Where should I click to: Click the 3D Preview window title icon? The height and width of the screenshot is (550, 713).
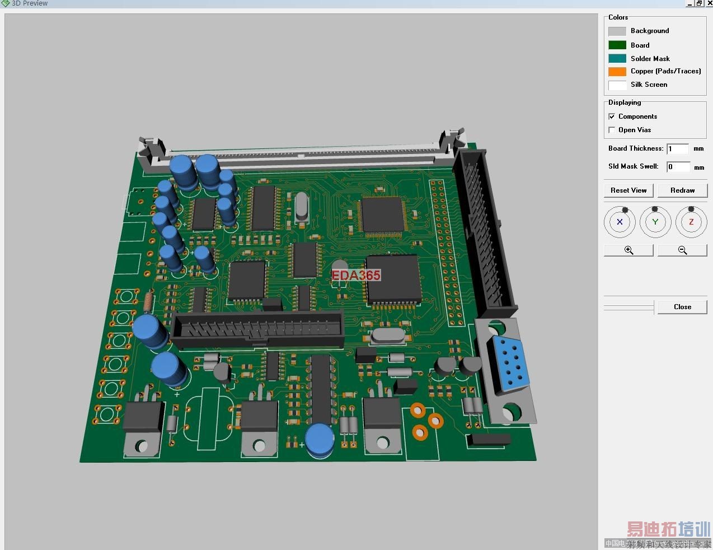pyautogui.click(x=5, y=3)
